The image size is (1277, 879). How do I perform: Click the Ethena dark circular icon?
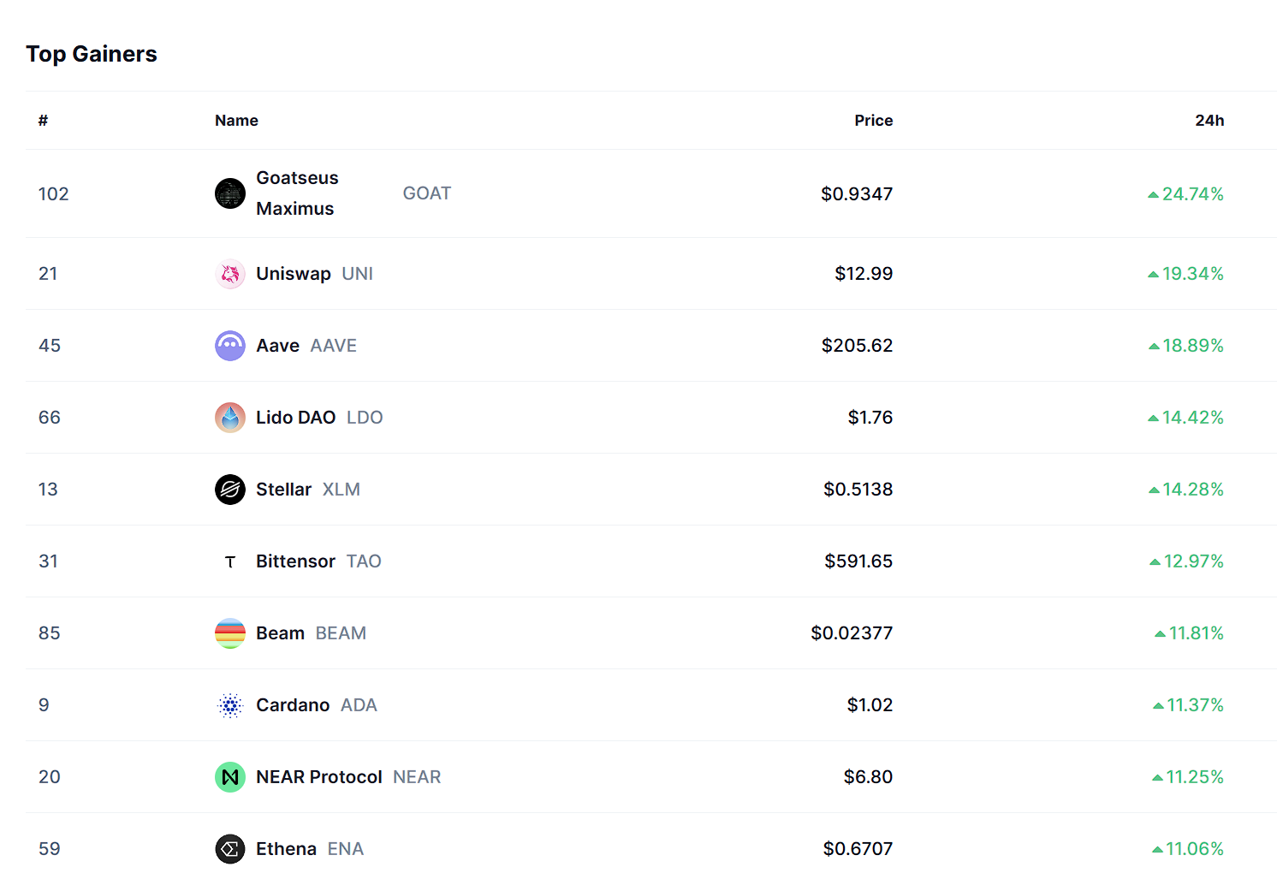pyautogui.click(x=230, y=849)
